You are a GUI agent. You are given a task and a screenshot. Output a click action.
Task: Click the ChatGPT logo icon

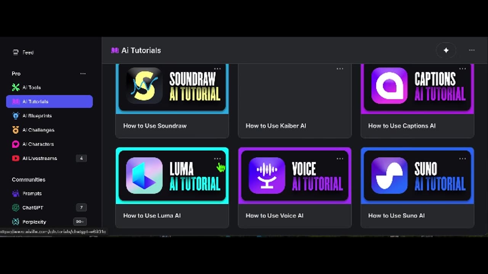click(16, 208)
